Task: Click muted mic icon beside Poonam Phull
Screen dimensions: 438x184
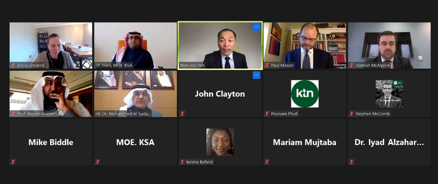Action: 267,114
